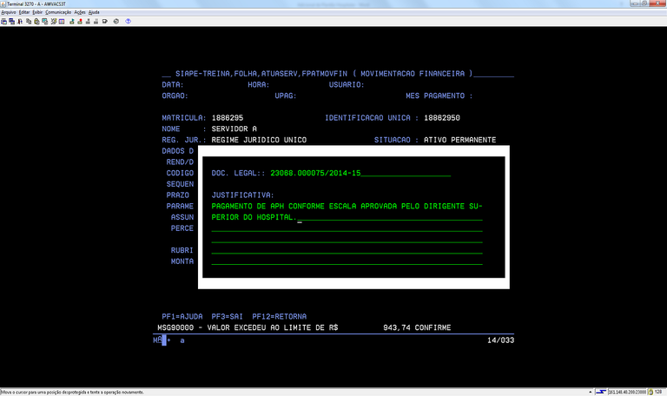Open the Comunicação menu
667x396 pixels.
(x=58, y=12)
